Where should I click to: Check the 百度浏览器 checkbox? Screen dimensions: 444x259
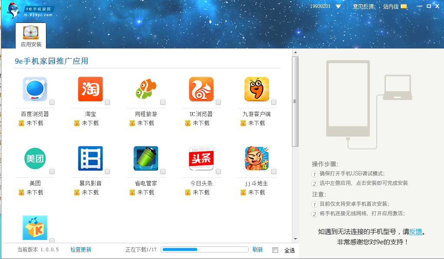52,102
